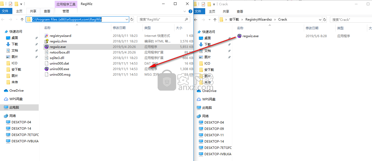The width and height of the screenshot is (372, 161).
Task: Click RegistryWizardxz breadcrumb segment
Action: coord(258,19)
